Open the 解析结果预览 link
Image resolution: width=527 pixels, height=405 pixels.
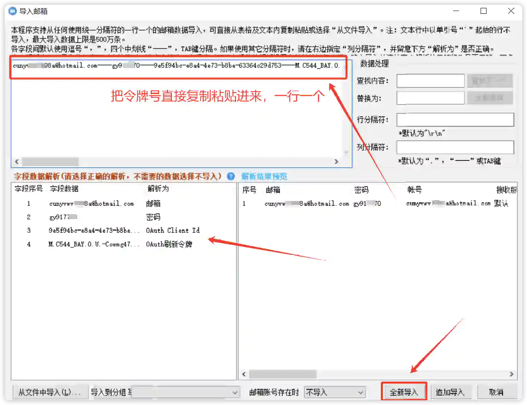[264, 176]
